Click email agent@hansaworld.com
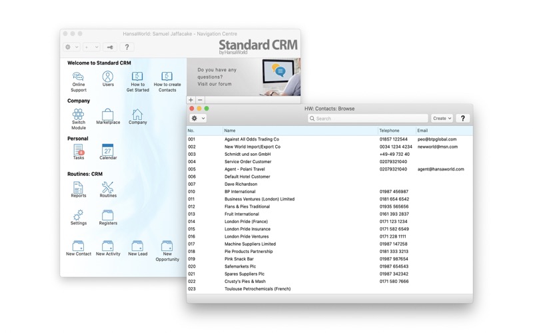The height and width of the screenshot is (333, 533). 440,169
